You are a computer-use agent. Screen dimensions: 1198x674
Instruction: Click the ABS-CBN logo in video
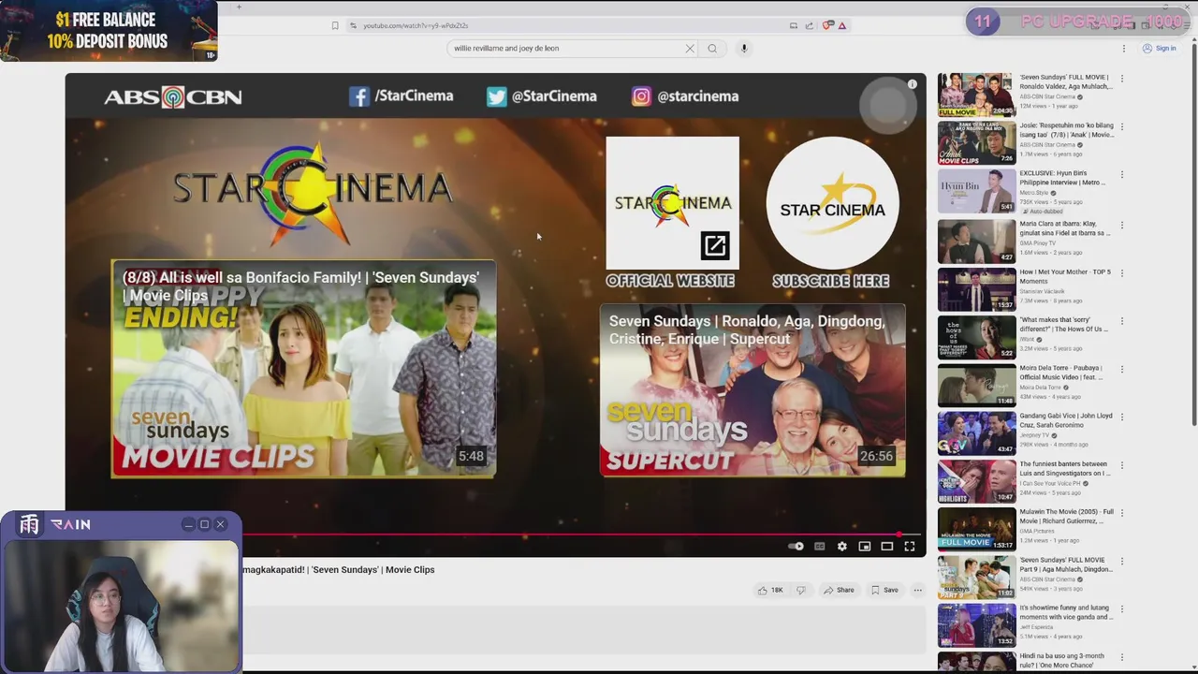pos(173,96)
